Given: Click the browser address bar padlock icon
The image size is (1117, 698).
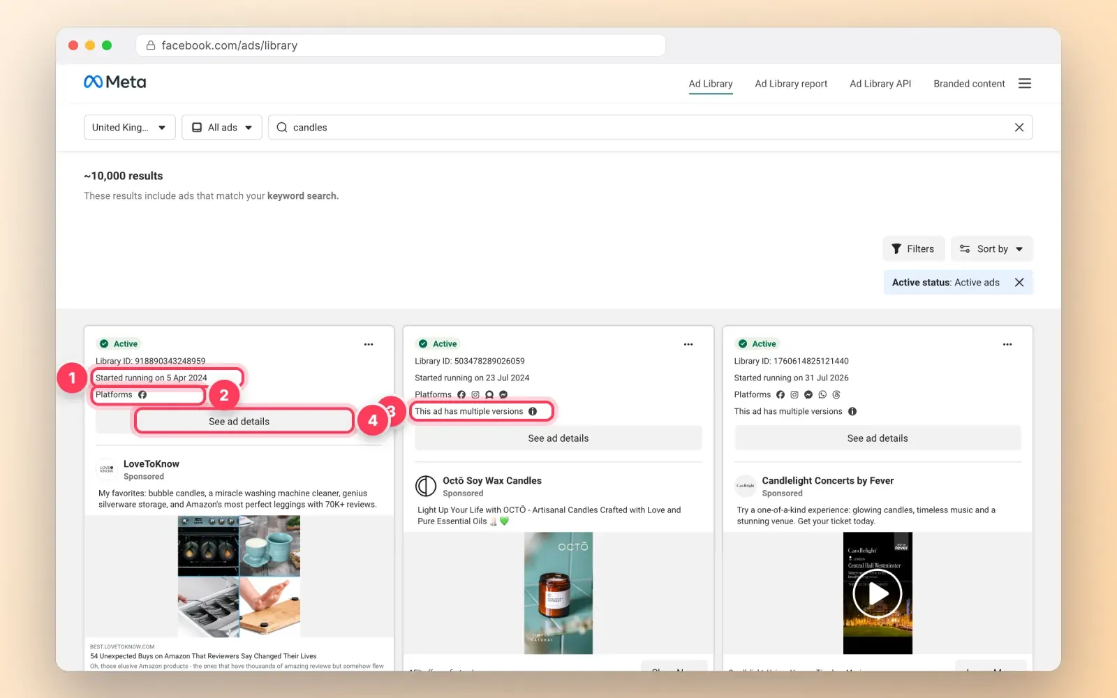Looking at the screenshot, I should point(150,45).
